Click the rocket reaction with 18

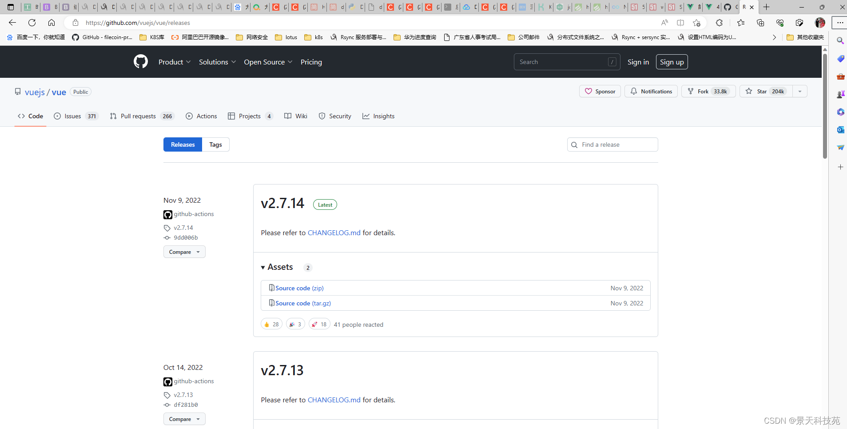(x=319, y=325)
